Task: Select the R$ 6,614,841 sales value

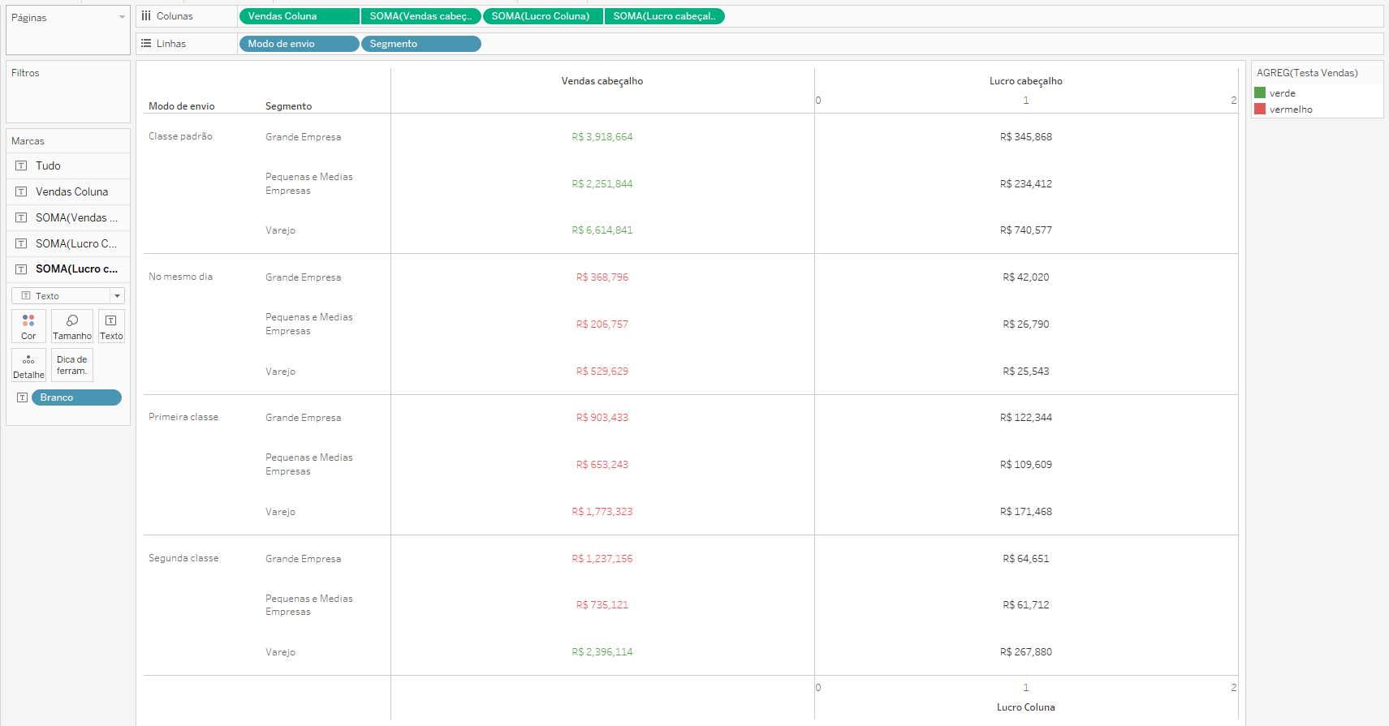Action: click(602, 230)
